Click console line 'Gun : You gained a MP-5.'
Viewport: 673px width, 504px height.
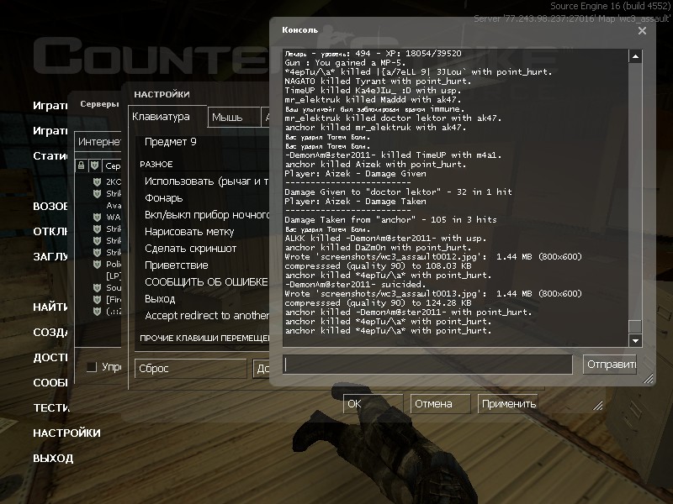345,62
